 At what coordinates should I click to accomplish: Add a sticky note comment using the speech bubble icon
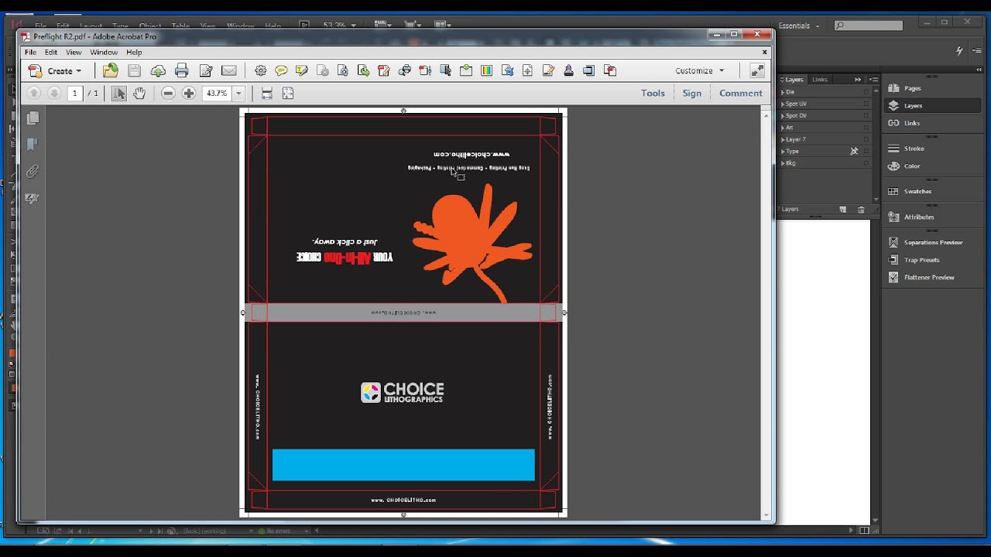coord(281,70)
